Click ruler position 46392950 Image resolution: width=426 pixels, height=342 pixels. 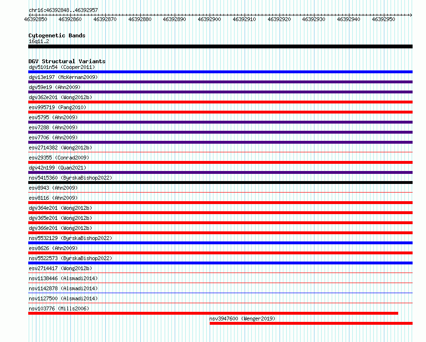(383, 19)
